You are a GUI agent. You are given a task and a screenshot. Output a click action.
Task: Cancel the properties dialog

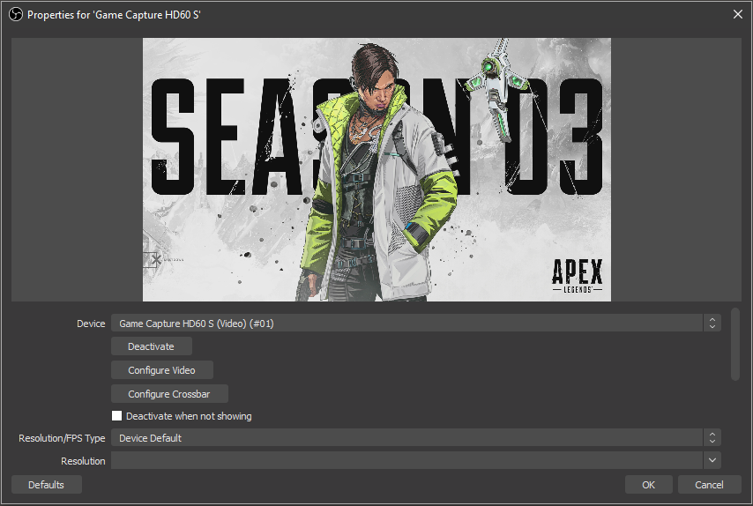tap(709, 484)
